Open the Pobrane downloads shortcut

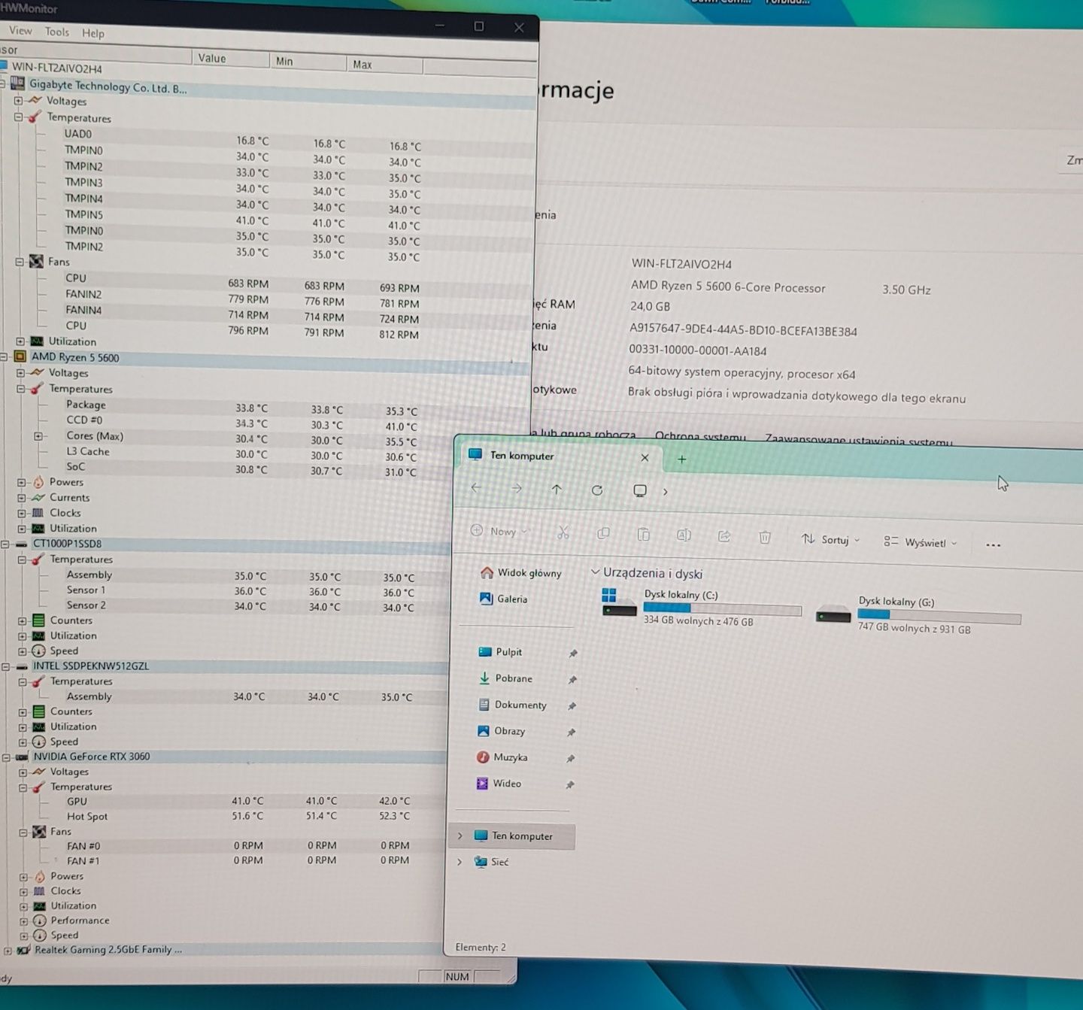click(505, 678)
